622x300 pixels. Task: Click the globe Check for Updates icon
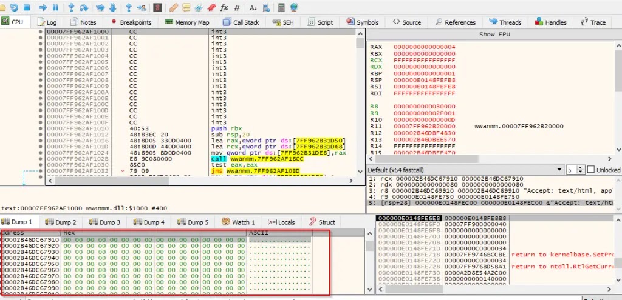click(x=294, y=7)
